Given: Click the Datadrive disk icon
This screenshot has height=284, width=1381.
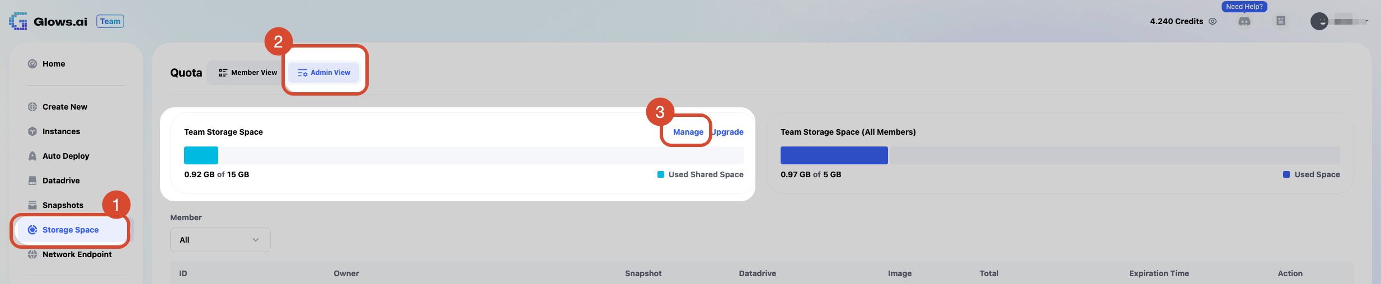Looking at the screenshot, I should [x=32, y=181].
